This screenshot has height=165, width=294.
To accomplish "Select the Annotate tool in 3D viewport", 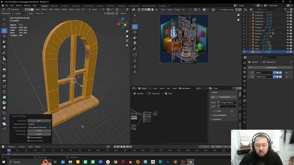I will (4, 53).
